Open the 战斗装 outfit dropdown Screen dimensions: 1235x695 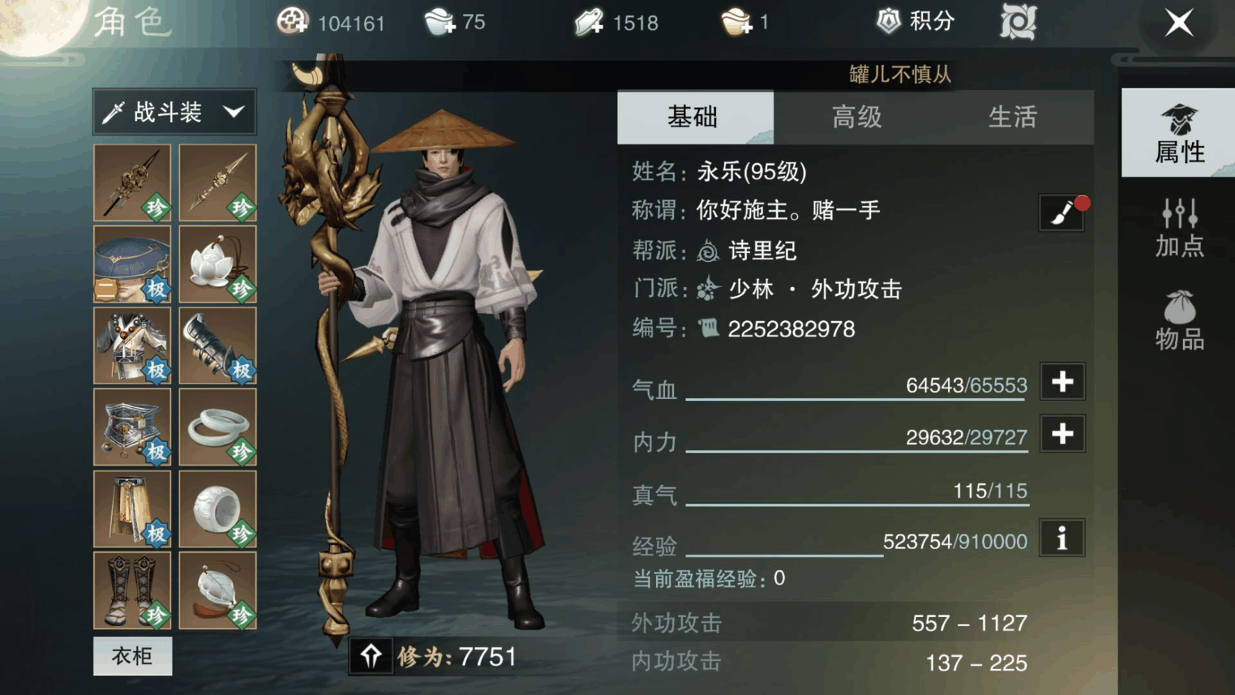pos(174,112)
